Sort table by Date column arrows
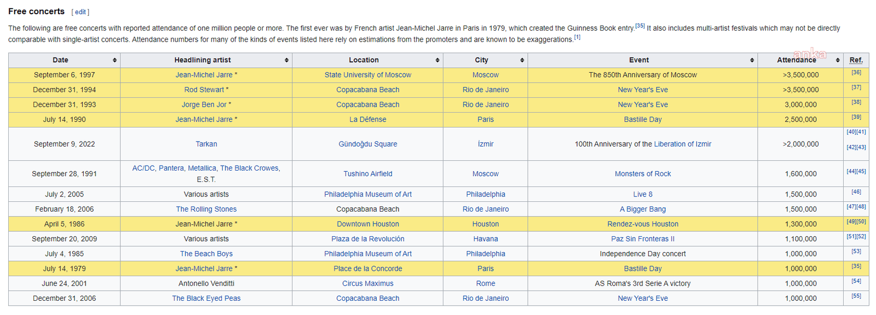 pyautogui.click(x=114, y=60)
